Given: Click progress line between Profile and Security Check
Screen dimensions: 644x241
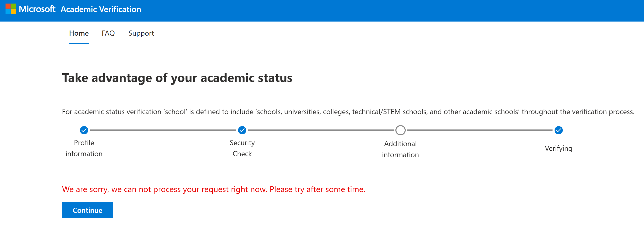Looking at the screenshot, I should pyautogui.click(x=163, y=130).
